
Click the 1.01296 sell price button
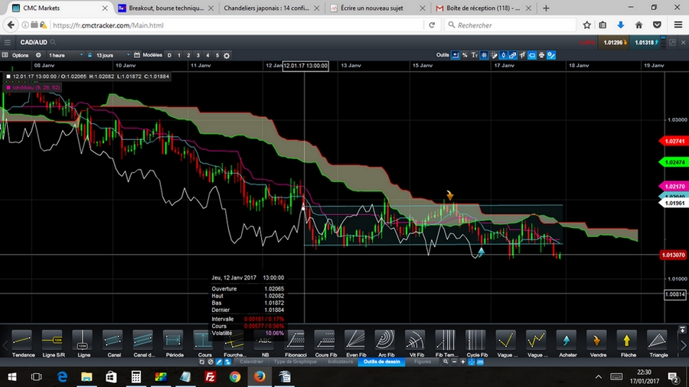(615, 43)
